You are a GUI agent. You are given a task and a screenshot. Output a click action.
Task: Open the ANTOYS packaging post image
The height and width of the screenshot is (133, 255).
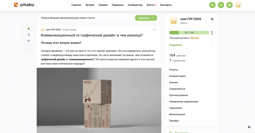(x=99, y=100)
